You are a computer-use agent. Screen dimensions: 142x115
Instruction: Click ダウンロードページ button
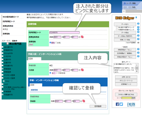pos(126,80)
